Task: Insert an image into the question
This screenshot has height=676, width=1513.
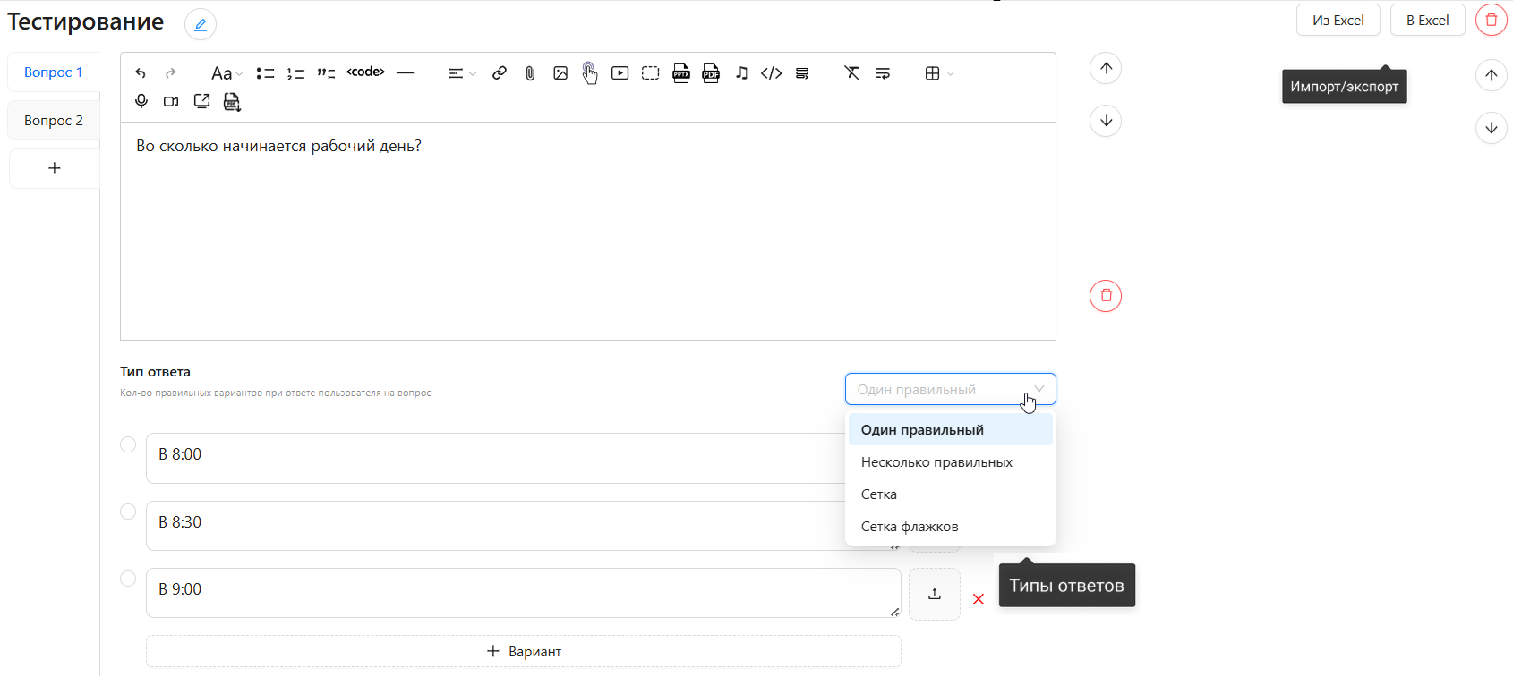Action: coord(560,73)
